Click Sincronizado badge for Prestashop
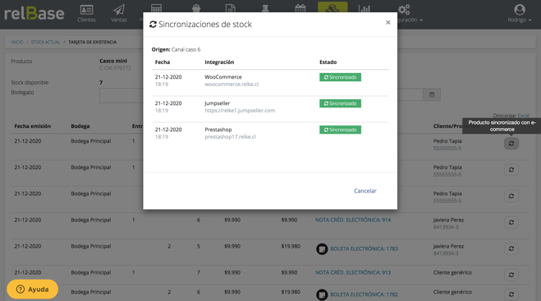The width and height of the screenshot is (541, 301). pos(340,130)
